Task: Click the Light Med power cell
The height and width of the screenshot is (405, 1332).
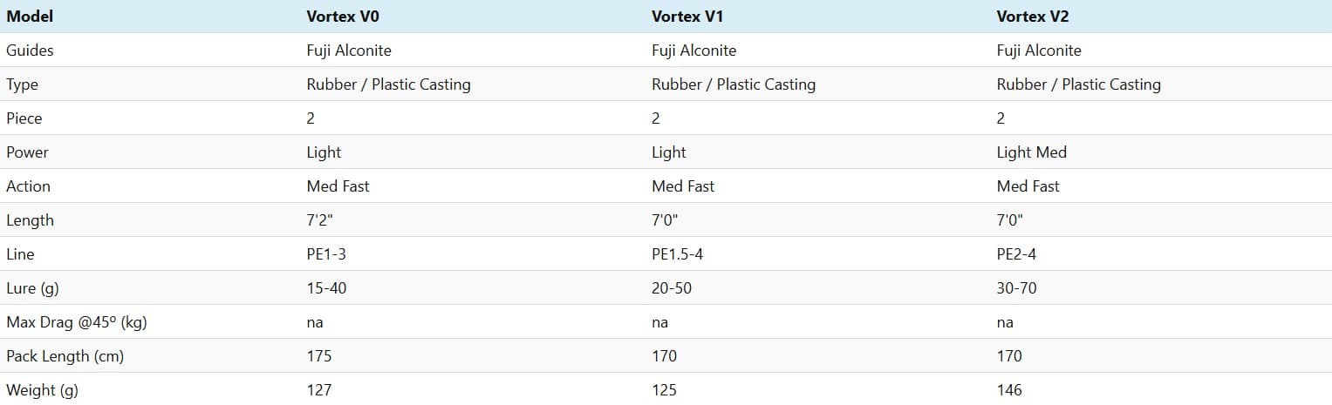Action: 1031,152
